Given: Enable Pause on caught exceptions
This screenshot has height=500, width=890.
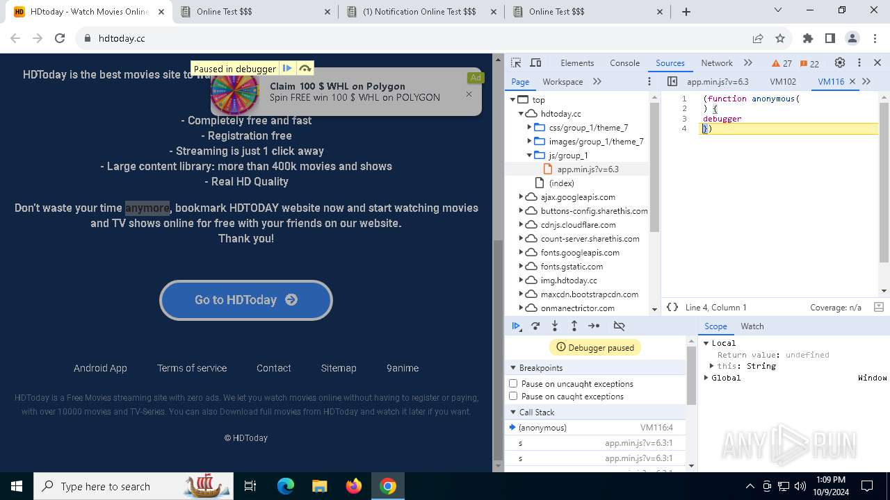Looking at the screenshot, I should coord(513,396).
